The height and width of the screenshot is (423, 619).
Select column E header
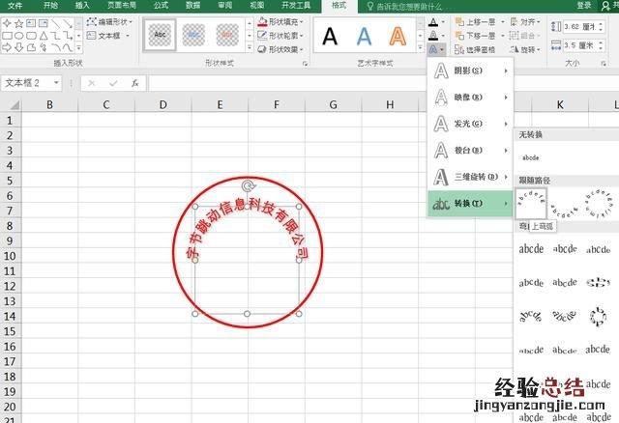220,105
